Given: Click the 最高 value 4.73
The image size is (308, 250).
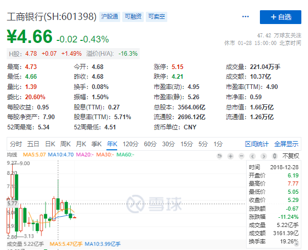Looking at the screenshot, I should 31,67.
